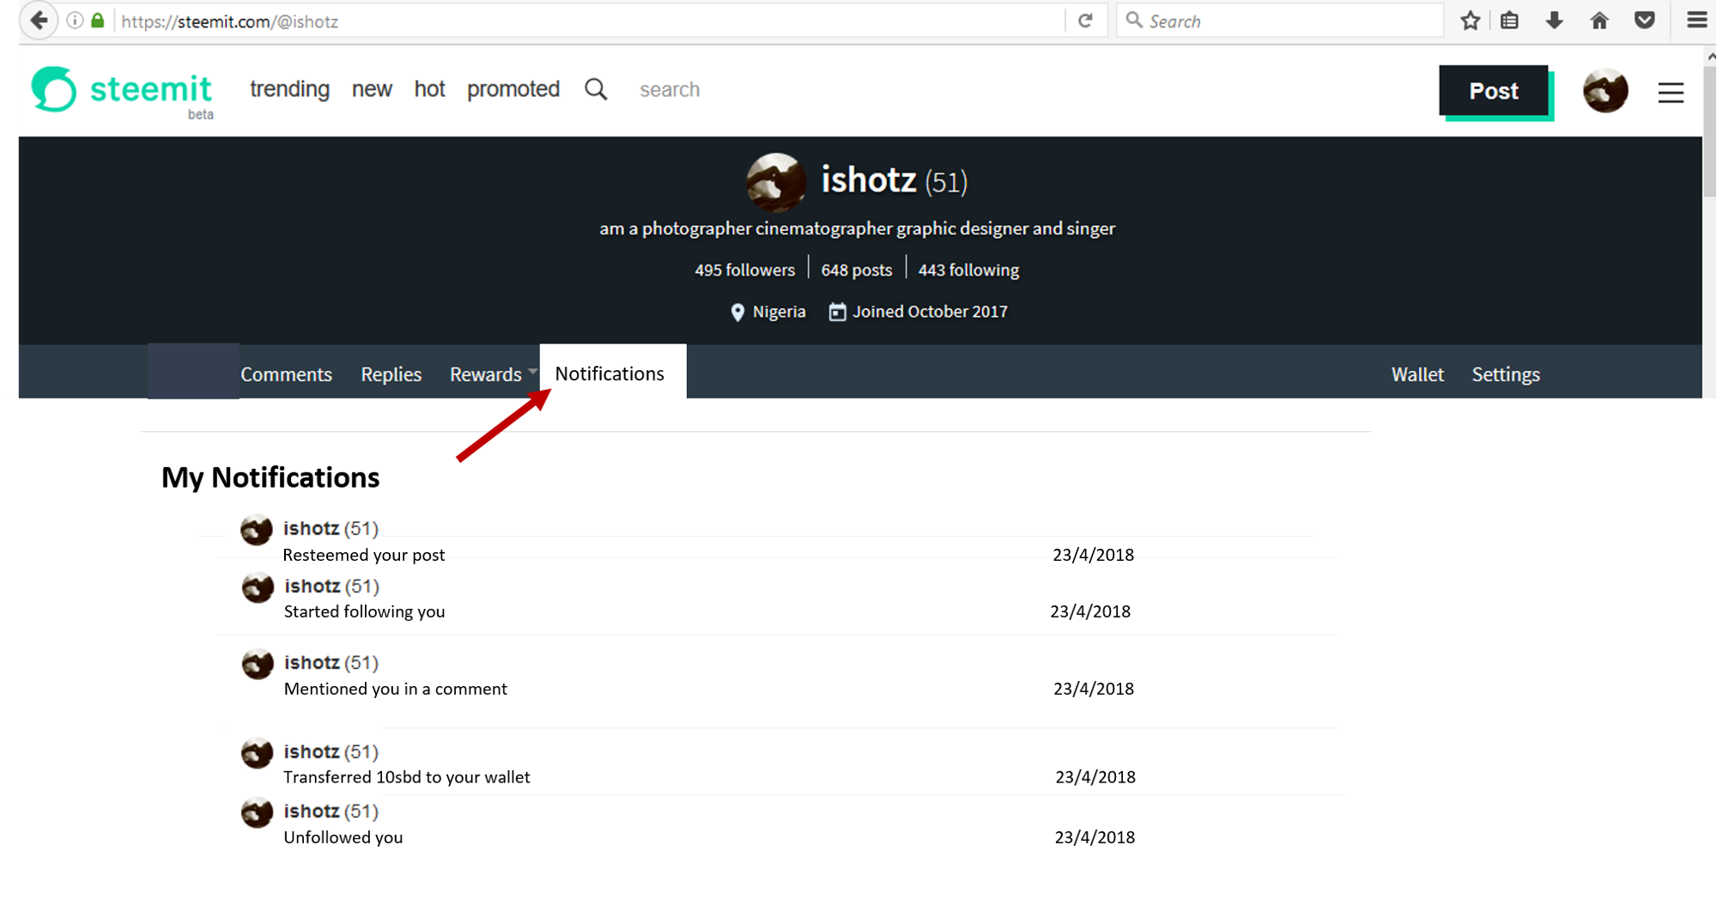Go to the browser home icon
This screenshot has width=1717, height=906.
(1599, 21)
